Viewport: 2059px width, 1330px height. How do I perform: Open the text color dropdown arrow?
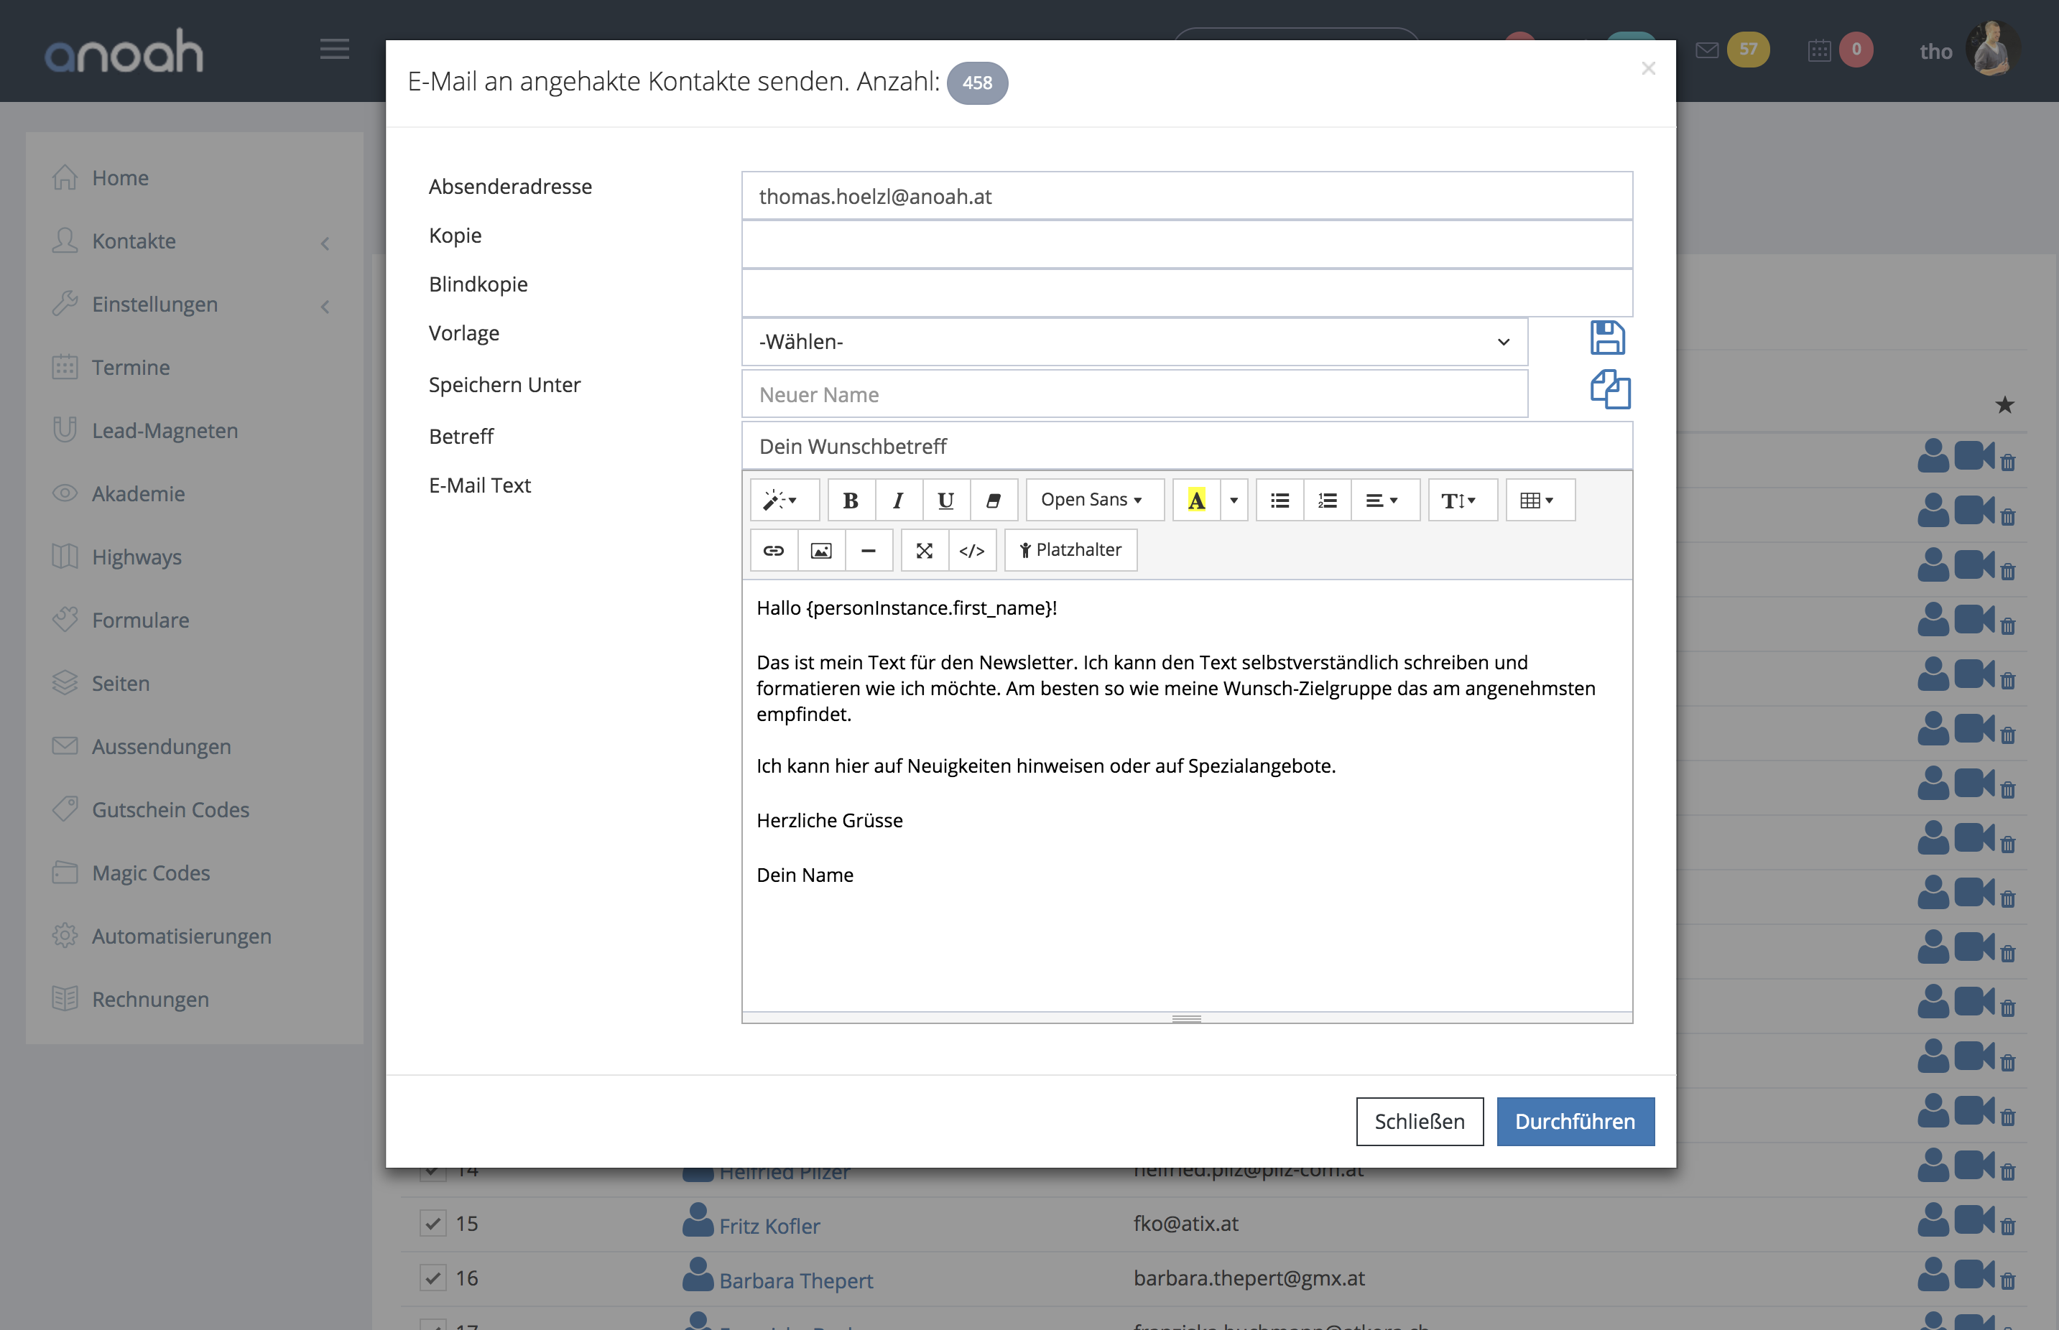point(1234,500)
